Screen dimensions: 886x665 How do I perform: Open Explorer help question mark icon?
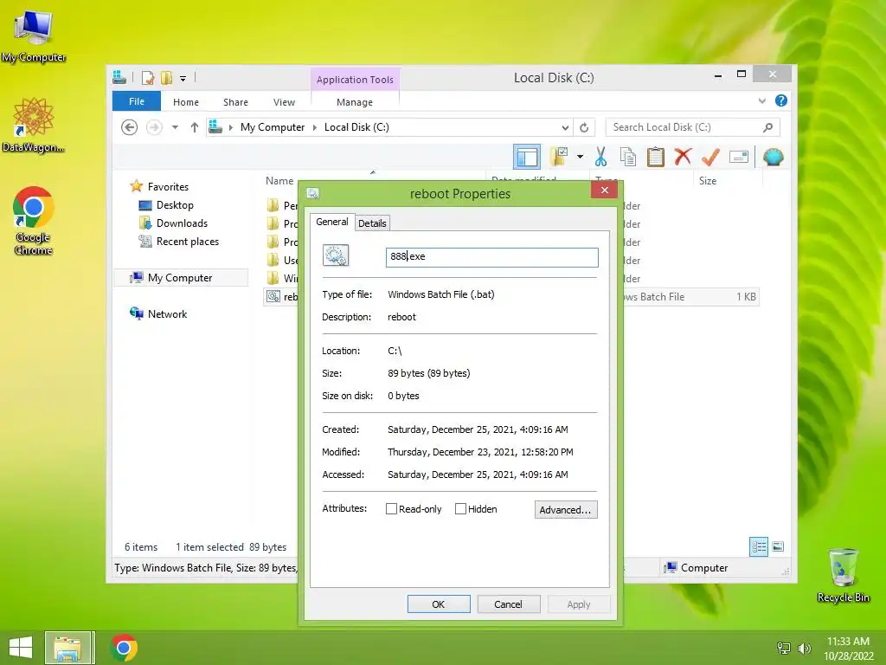tap(781, 100)
